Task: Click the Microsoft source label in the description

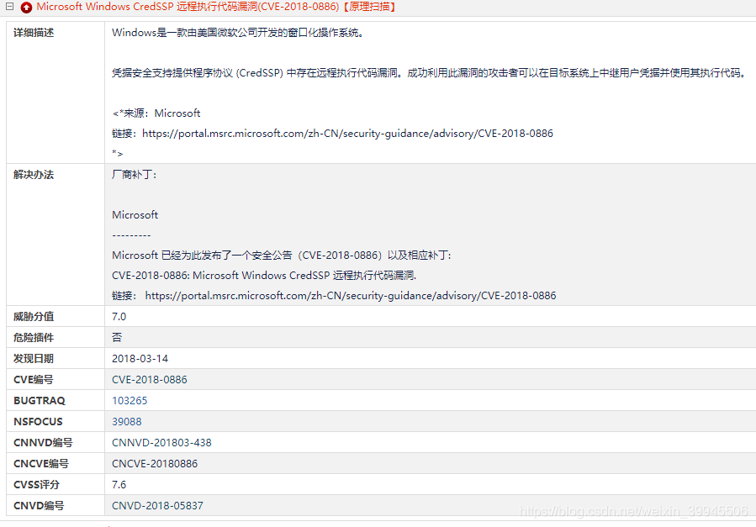Action: [177, 113]
